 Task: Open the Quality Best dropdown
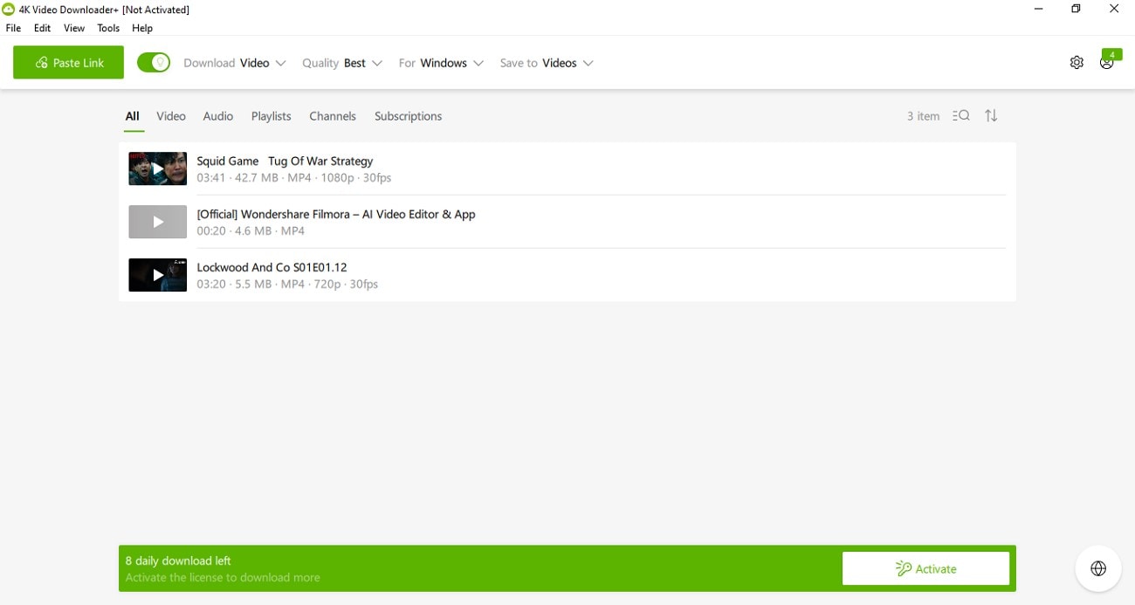(342, 63)
